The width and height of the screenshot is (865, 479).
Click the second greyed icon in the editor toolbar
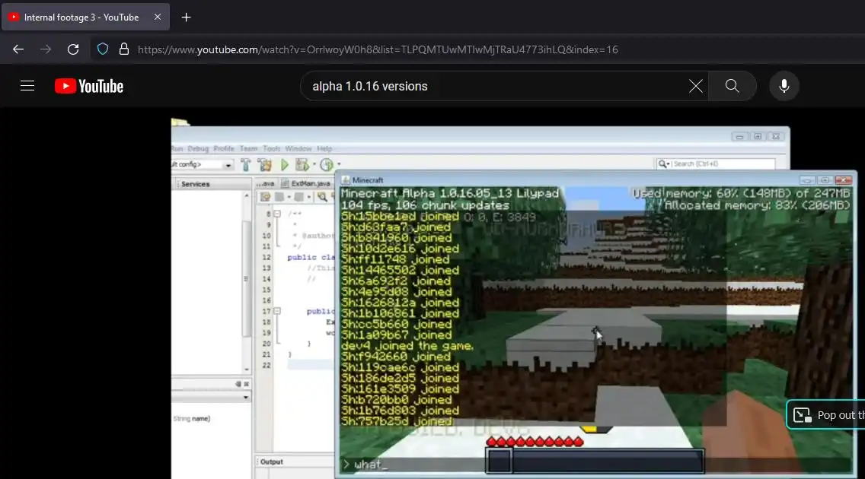(x=279, y=197)
